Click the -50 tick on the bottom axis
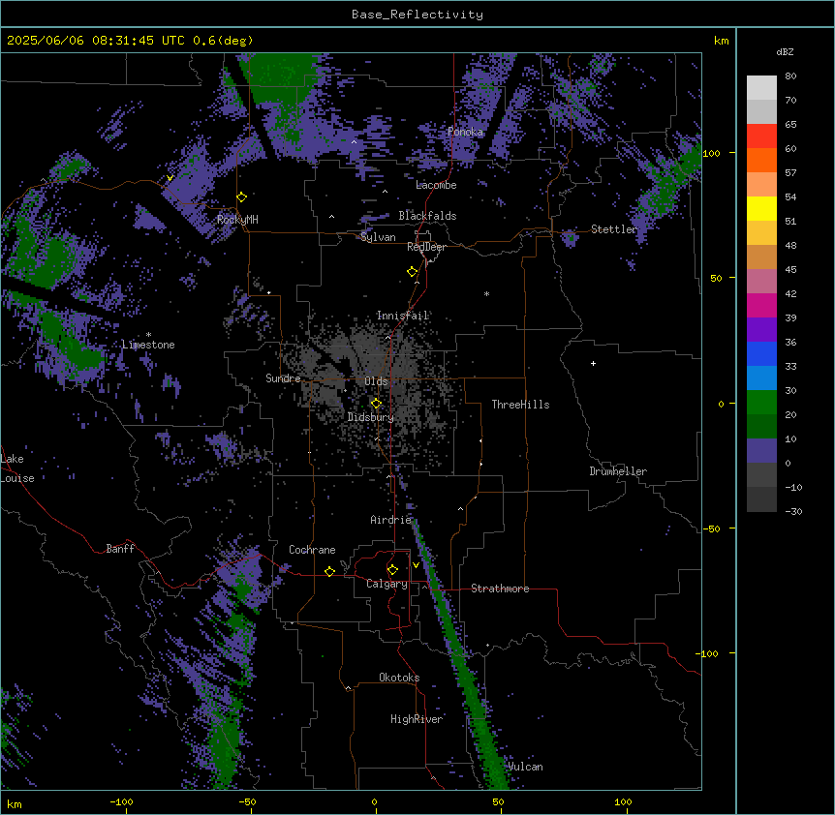 247,801
